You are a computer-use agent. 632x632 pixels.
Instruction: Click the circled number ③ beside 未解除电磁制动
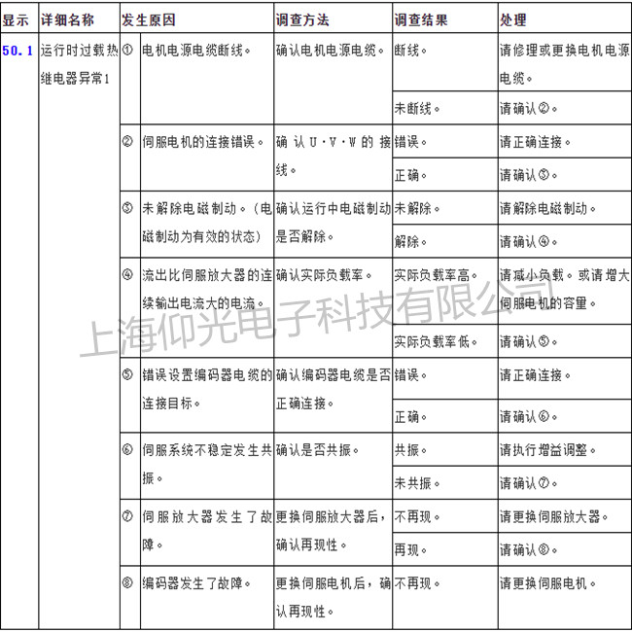click(127, 208)
